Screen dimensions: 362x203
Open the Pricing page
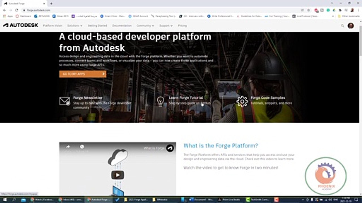coord(182,26)
